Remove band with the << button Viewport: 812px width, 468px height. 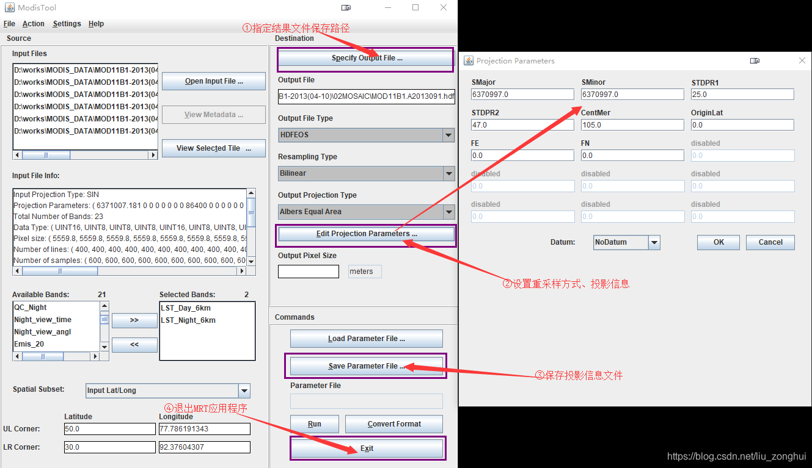134,345
